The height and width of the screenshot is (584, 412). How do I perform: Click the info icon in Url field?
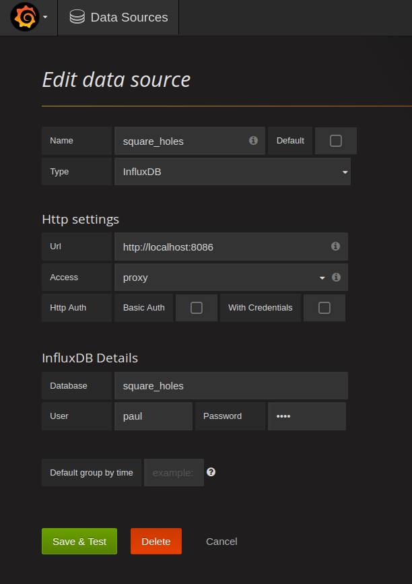click(335, 247)
